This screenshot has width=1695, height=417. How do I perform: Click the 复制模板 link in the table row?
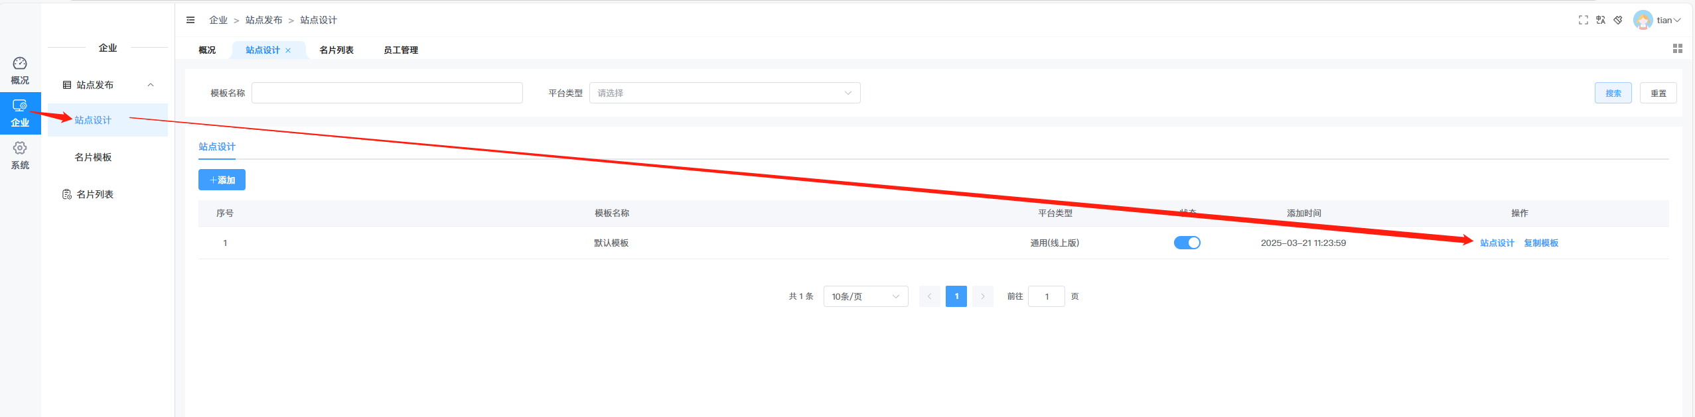[x=1540, y=243]
